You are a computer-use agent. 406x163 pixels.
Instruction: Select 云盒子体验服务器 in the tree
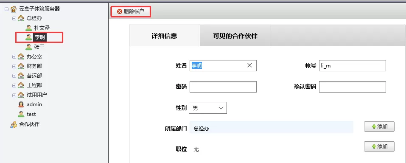[39, 9]
